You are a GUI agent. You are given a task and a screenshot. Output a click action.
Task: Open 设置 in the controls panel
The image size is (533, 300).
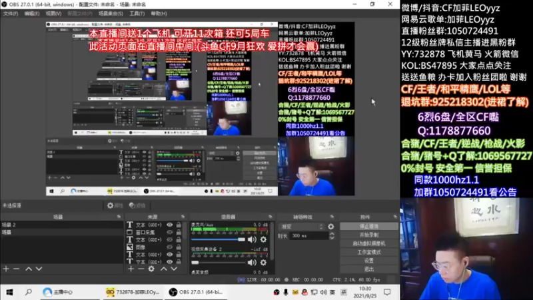click(x=369, y=261)
